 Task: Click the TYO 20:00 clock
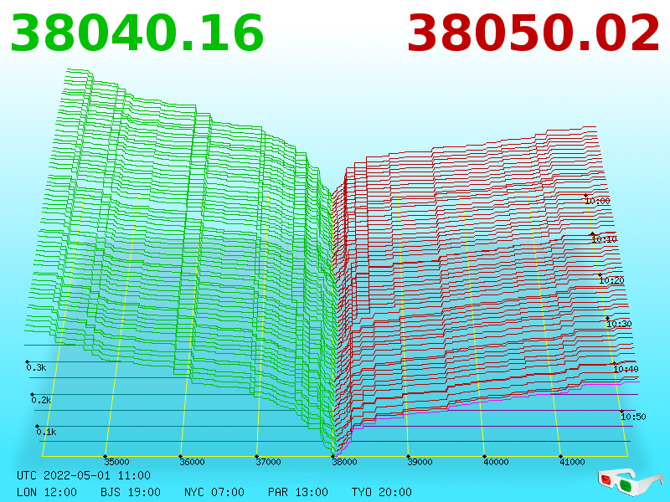coord(382,492)
